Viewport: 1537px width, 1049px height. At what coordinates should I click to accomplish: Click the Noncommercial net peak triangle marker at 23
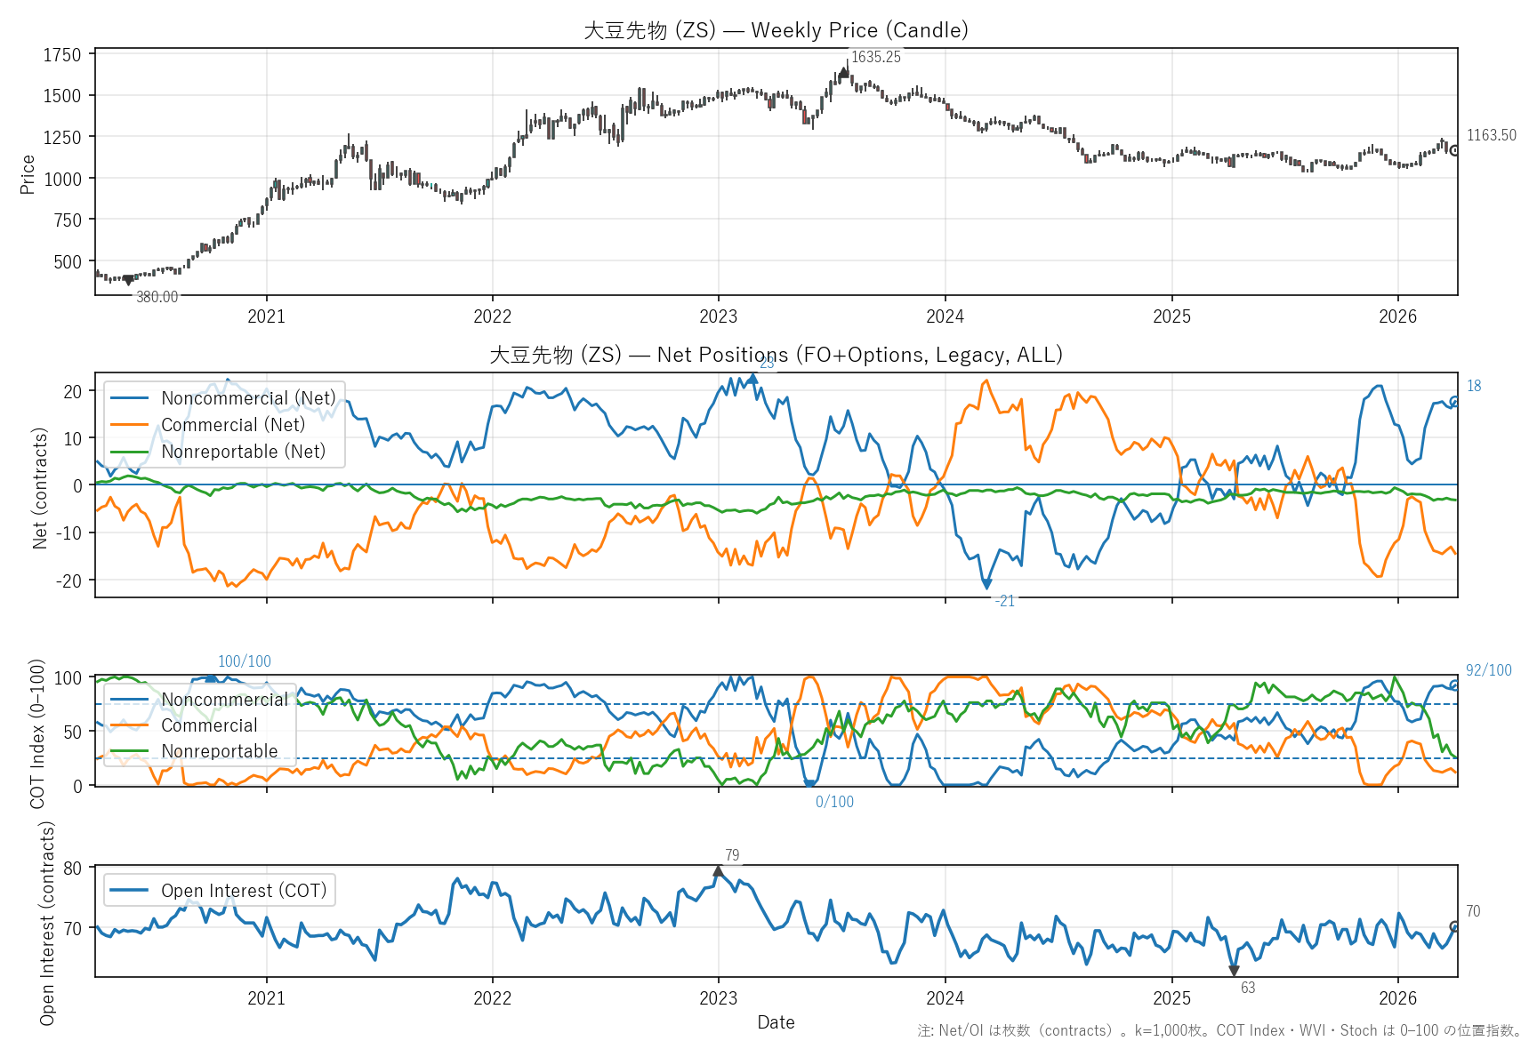[x=752, y=379]
